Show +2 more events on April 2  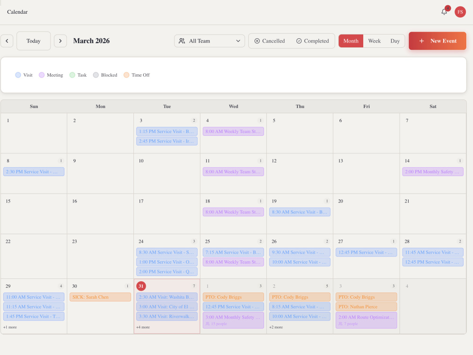[x=276, y=327]
